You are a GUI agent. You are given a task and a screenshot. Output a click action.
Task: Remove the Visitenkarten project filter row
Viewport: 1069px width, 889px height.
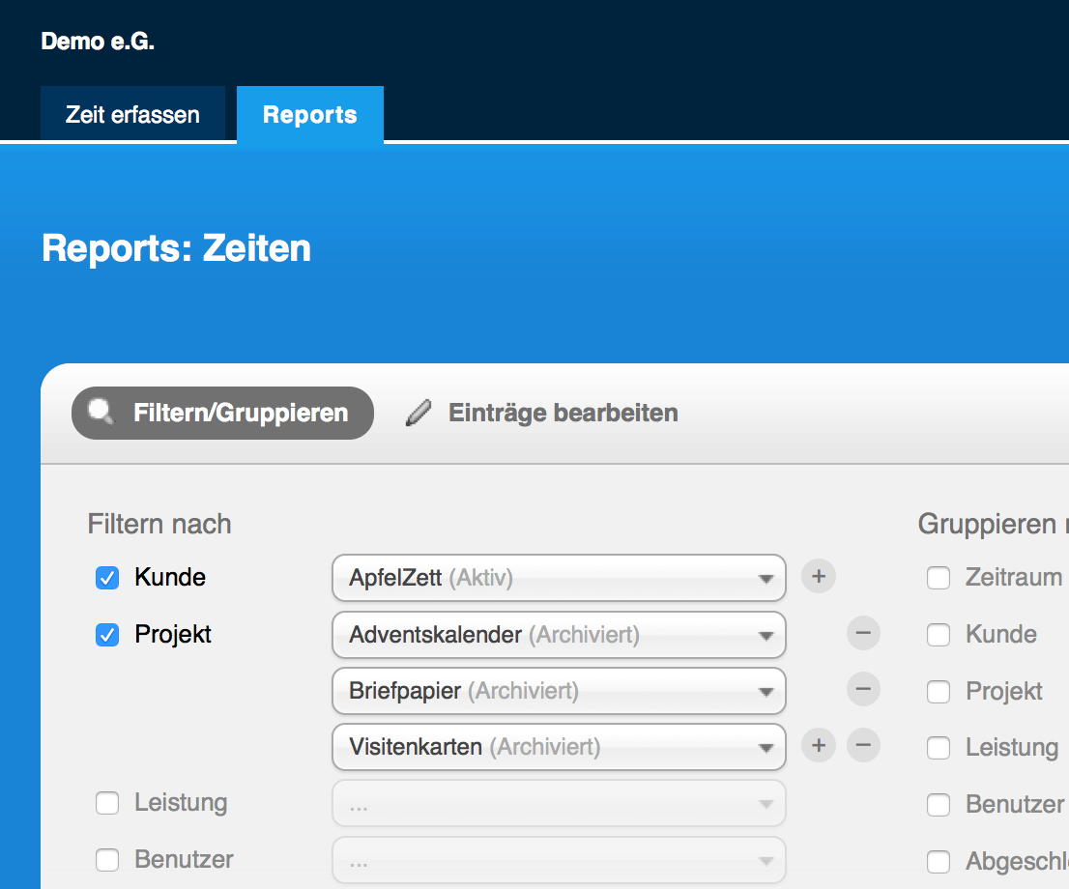[863, 745]
